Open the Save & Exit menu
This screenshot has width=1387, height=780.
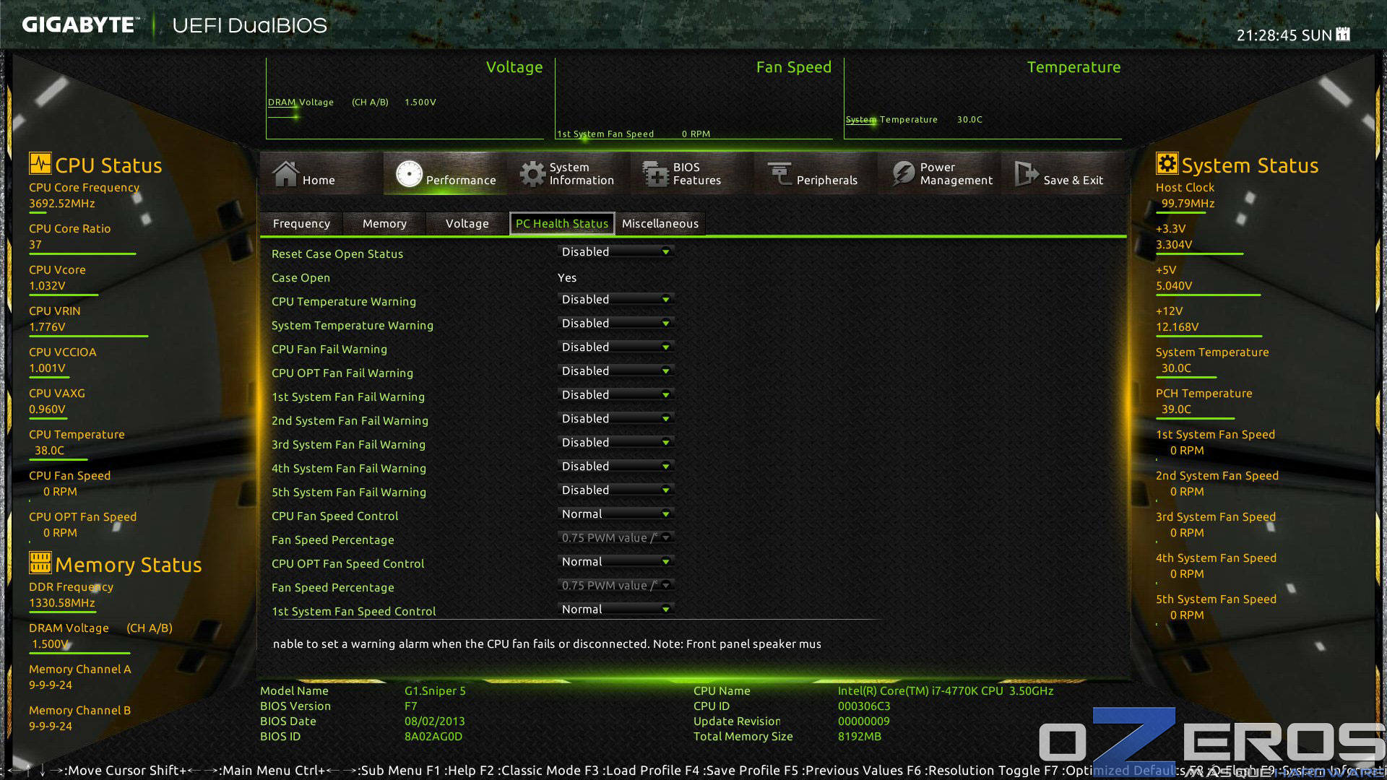click(x=1063, y=173)
